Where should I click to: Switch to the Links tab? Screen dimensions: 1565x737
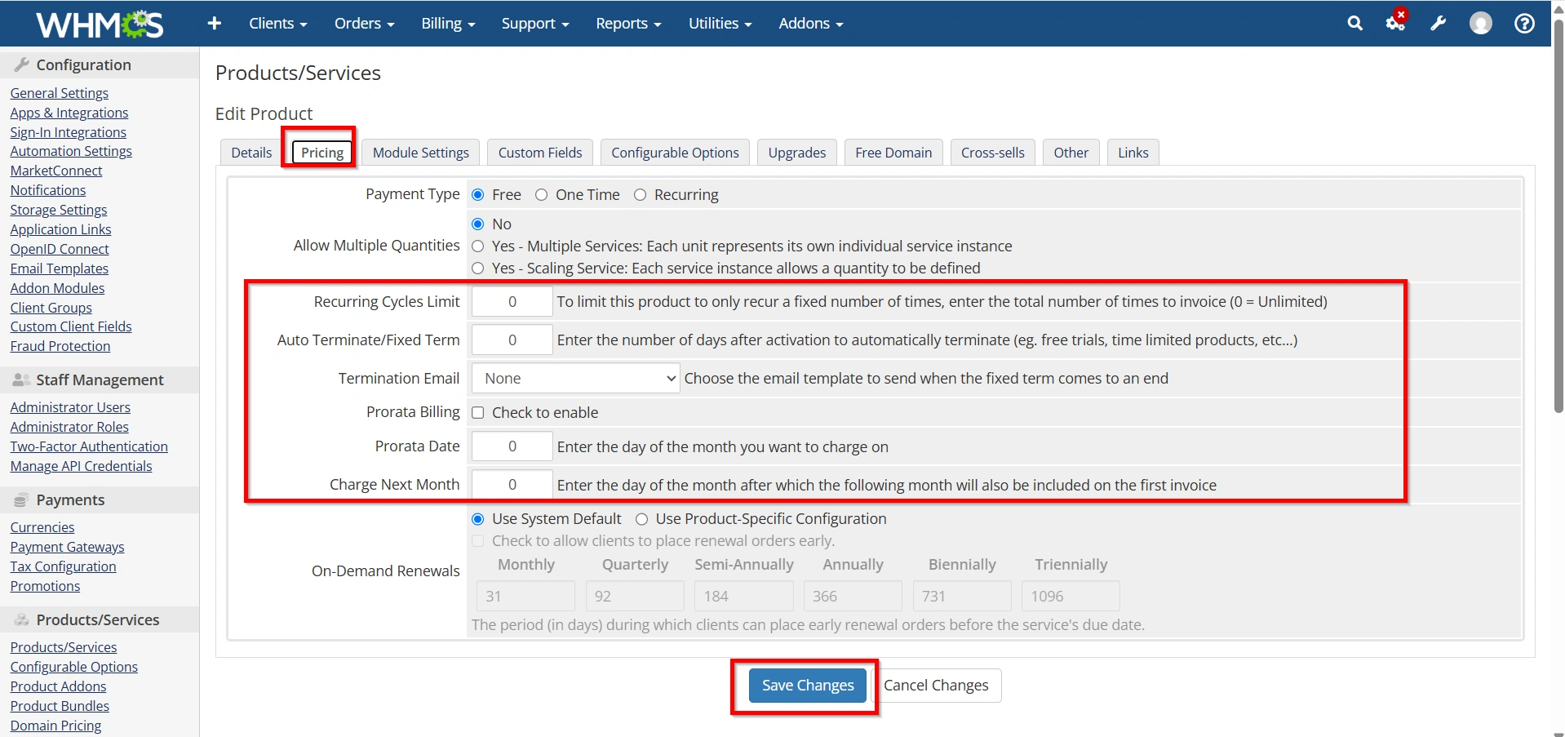(x=1133, y=153)
